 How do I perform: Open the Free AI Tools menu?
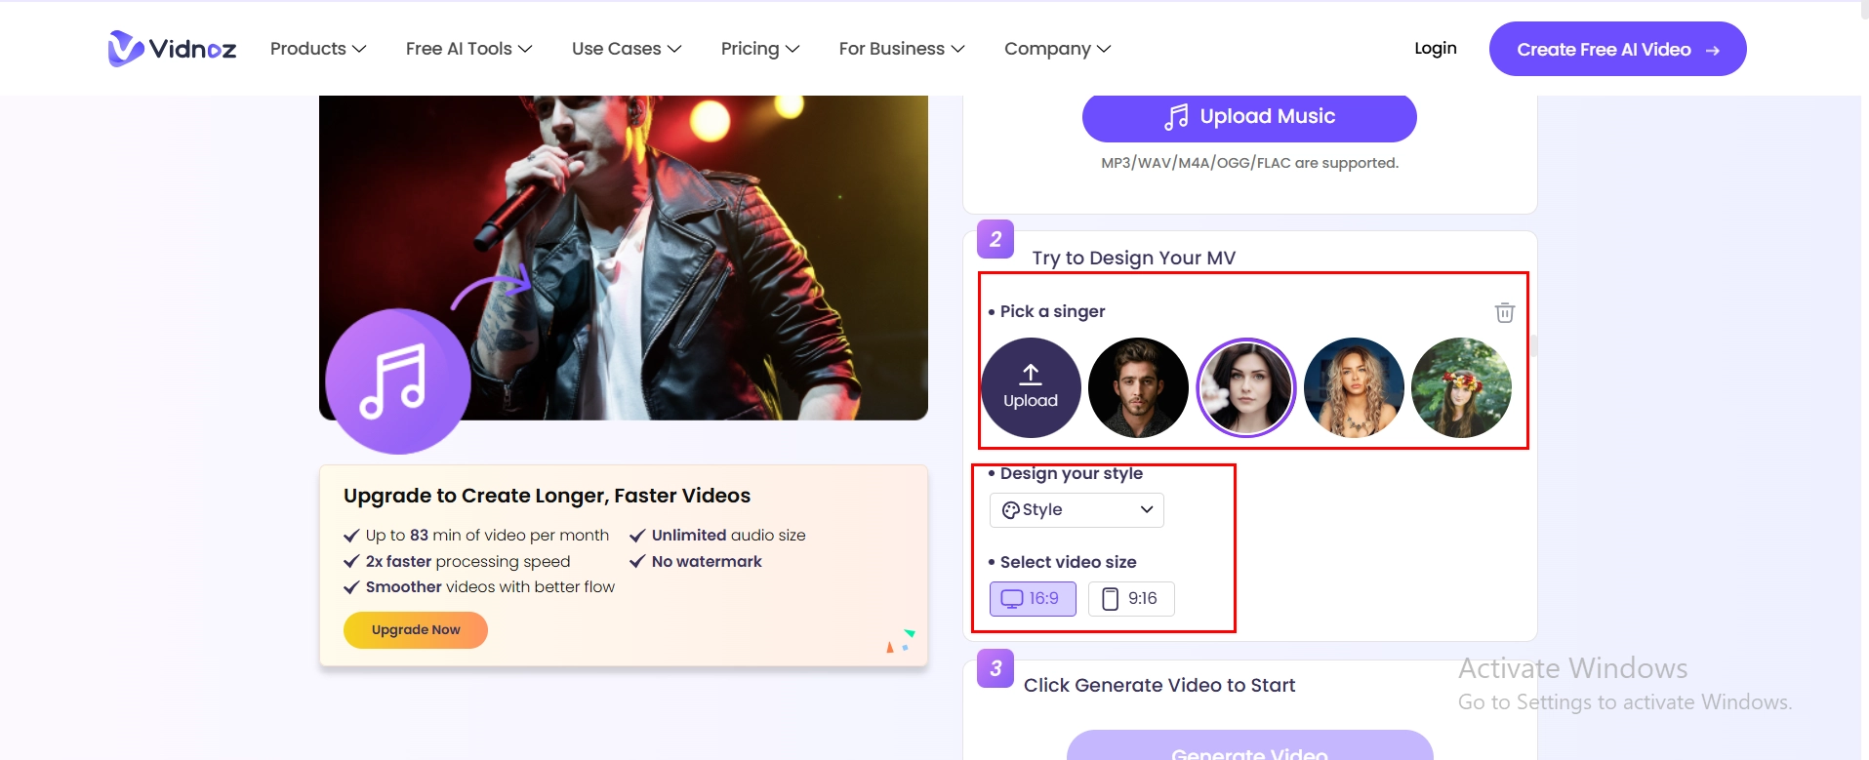tap(468, 49)
